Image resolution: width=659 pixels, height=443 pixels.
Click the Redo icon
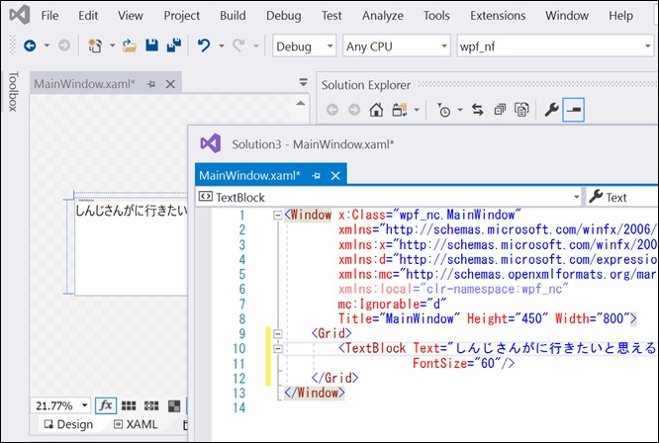[238, 45]
